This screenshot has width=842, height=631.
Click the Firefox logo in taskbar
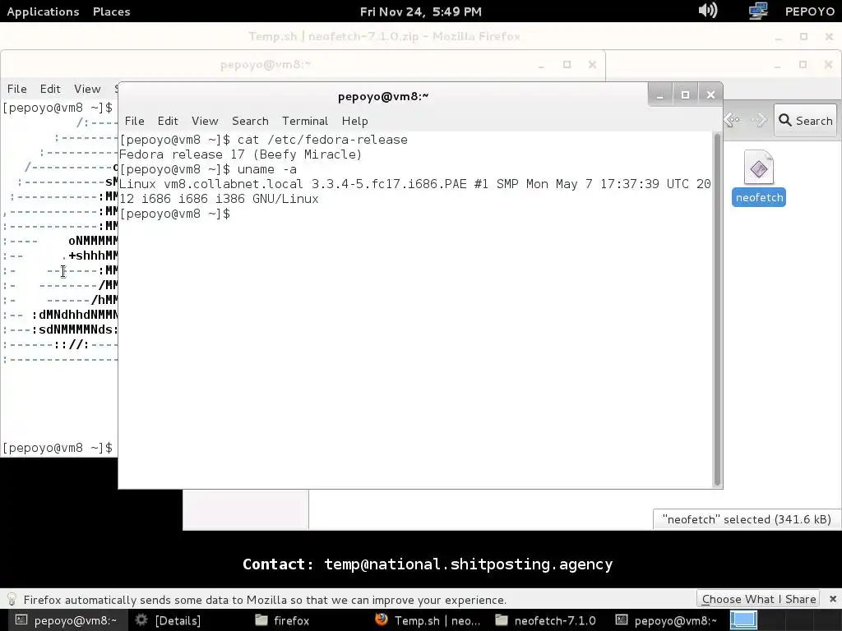382,619
